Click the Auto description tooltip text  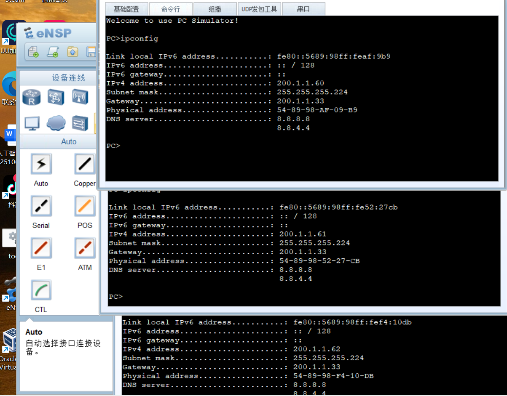[x=63, y=347]
